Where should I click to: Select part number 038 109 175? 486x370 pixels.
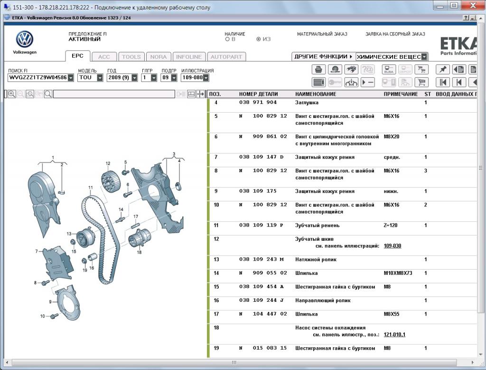[258, 191]
